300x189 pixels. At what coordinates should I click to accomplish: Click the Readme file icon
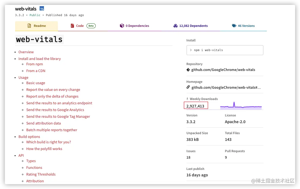(29, 26)
